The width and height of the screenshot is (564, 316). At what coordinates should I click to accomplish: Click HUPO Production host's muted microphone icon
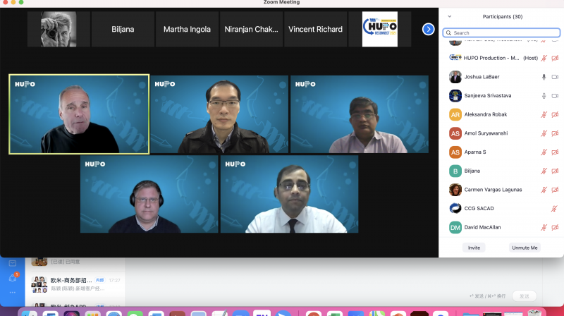pyautogui.click(x=544, y=58)
